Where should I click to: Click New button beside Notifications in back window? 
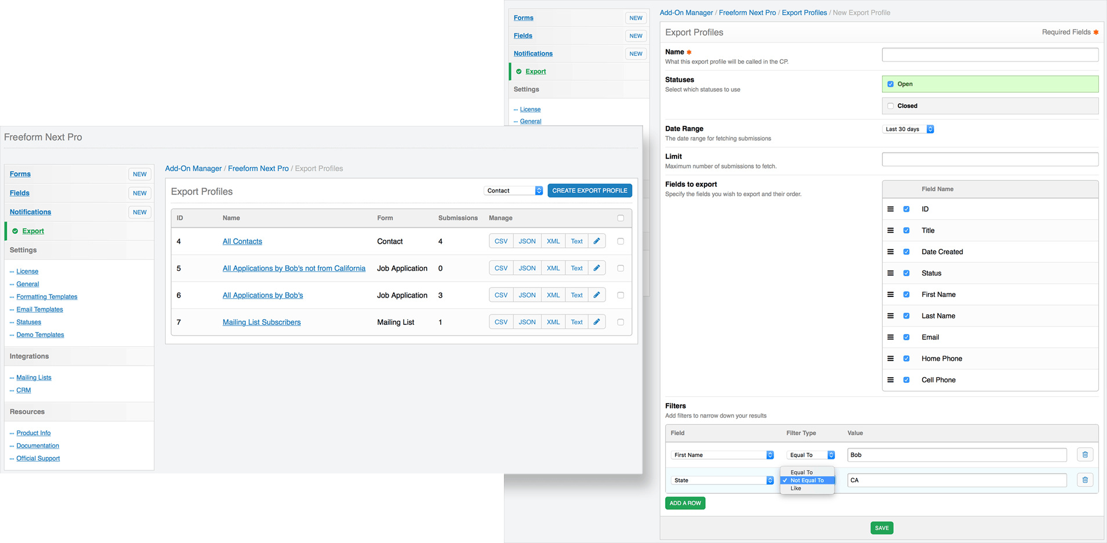tap(636, 54)
